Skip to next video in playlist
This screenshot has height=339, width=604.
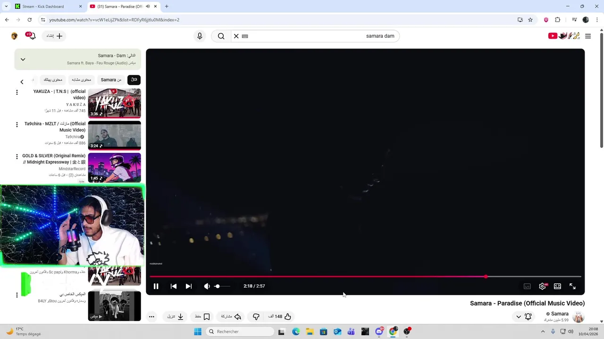189,286
